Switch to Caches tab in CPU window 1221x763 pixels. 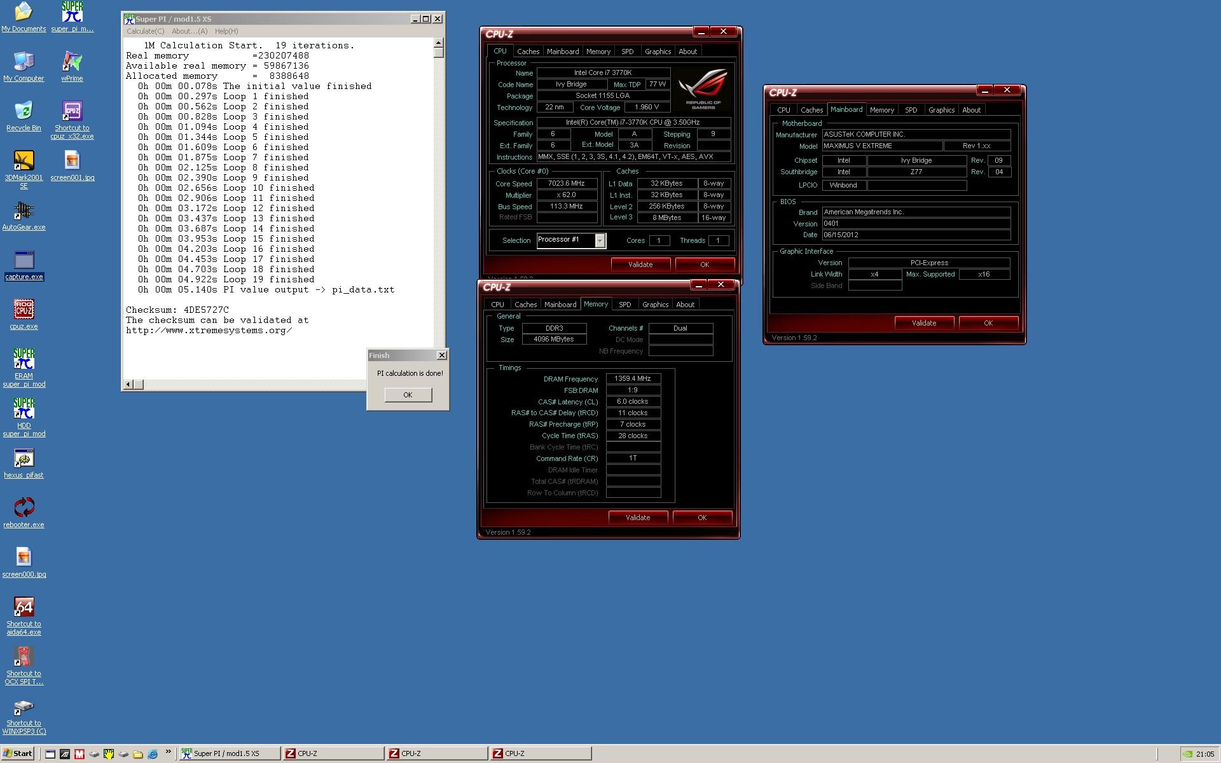pyautogui.click(x=528, y=52)
